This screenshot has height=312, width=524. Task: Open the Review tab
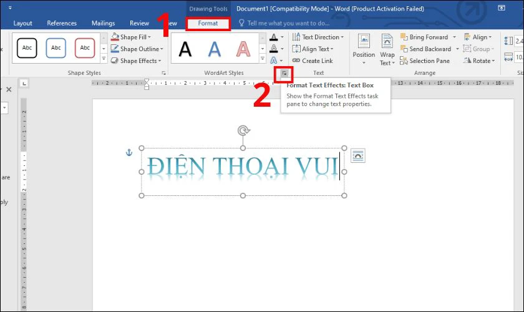(x=139, y=24)
